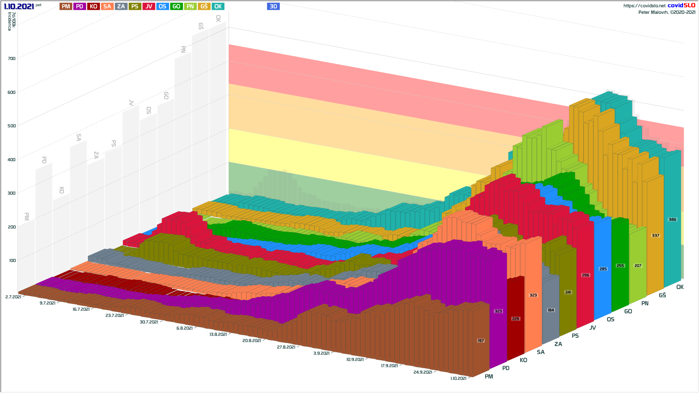The width and height of the screenshot is (699, 393).
Task: Toggle the PD region legend button
Action: click(x=80, y=7)
